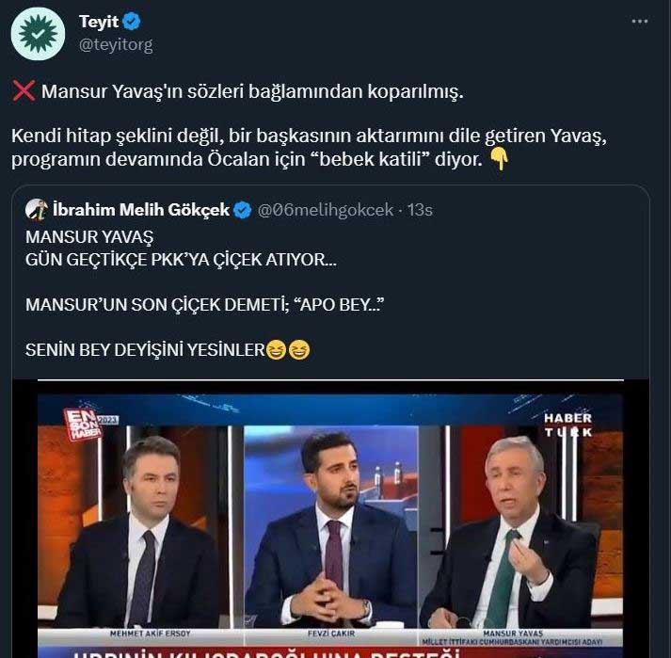Open the three-dot more options menu
Viewport: 671px width, 658px height.
click(x=639, y=21)
